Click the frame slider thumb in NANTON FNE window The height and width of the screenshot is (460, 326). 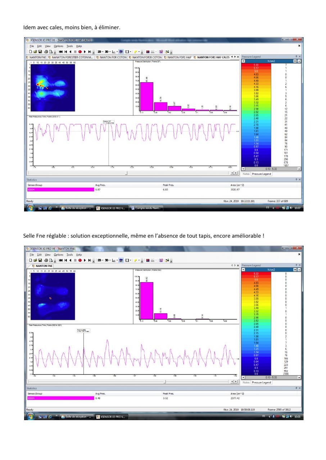click(164, 381)
